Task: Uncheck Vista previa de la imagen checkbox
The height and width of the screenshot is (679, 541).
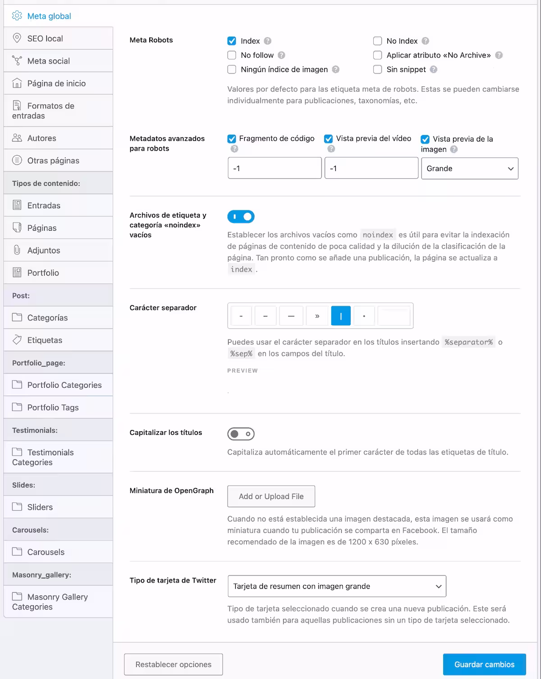Action: (425, 139)
